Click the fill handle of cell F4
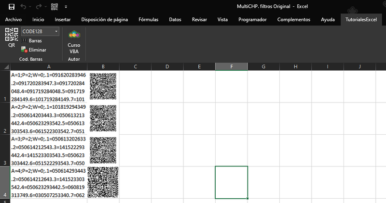The height and width of the screenshot is (203, 386). [248, 198]
